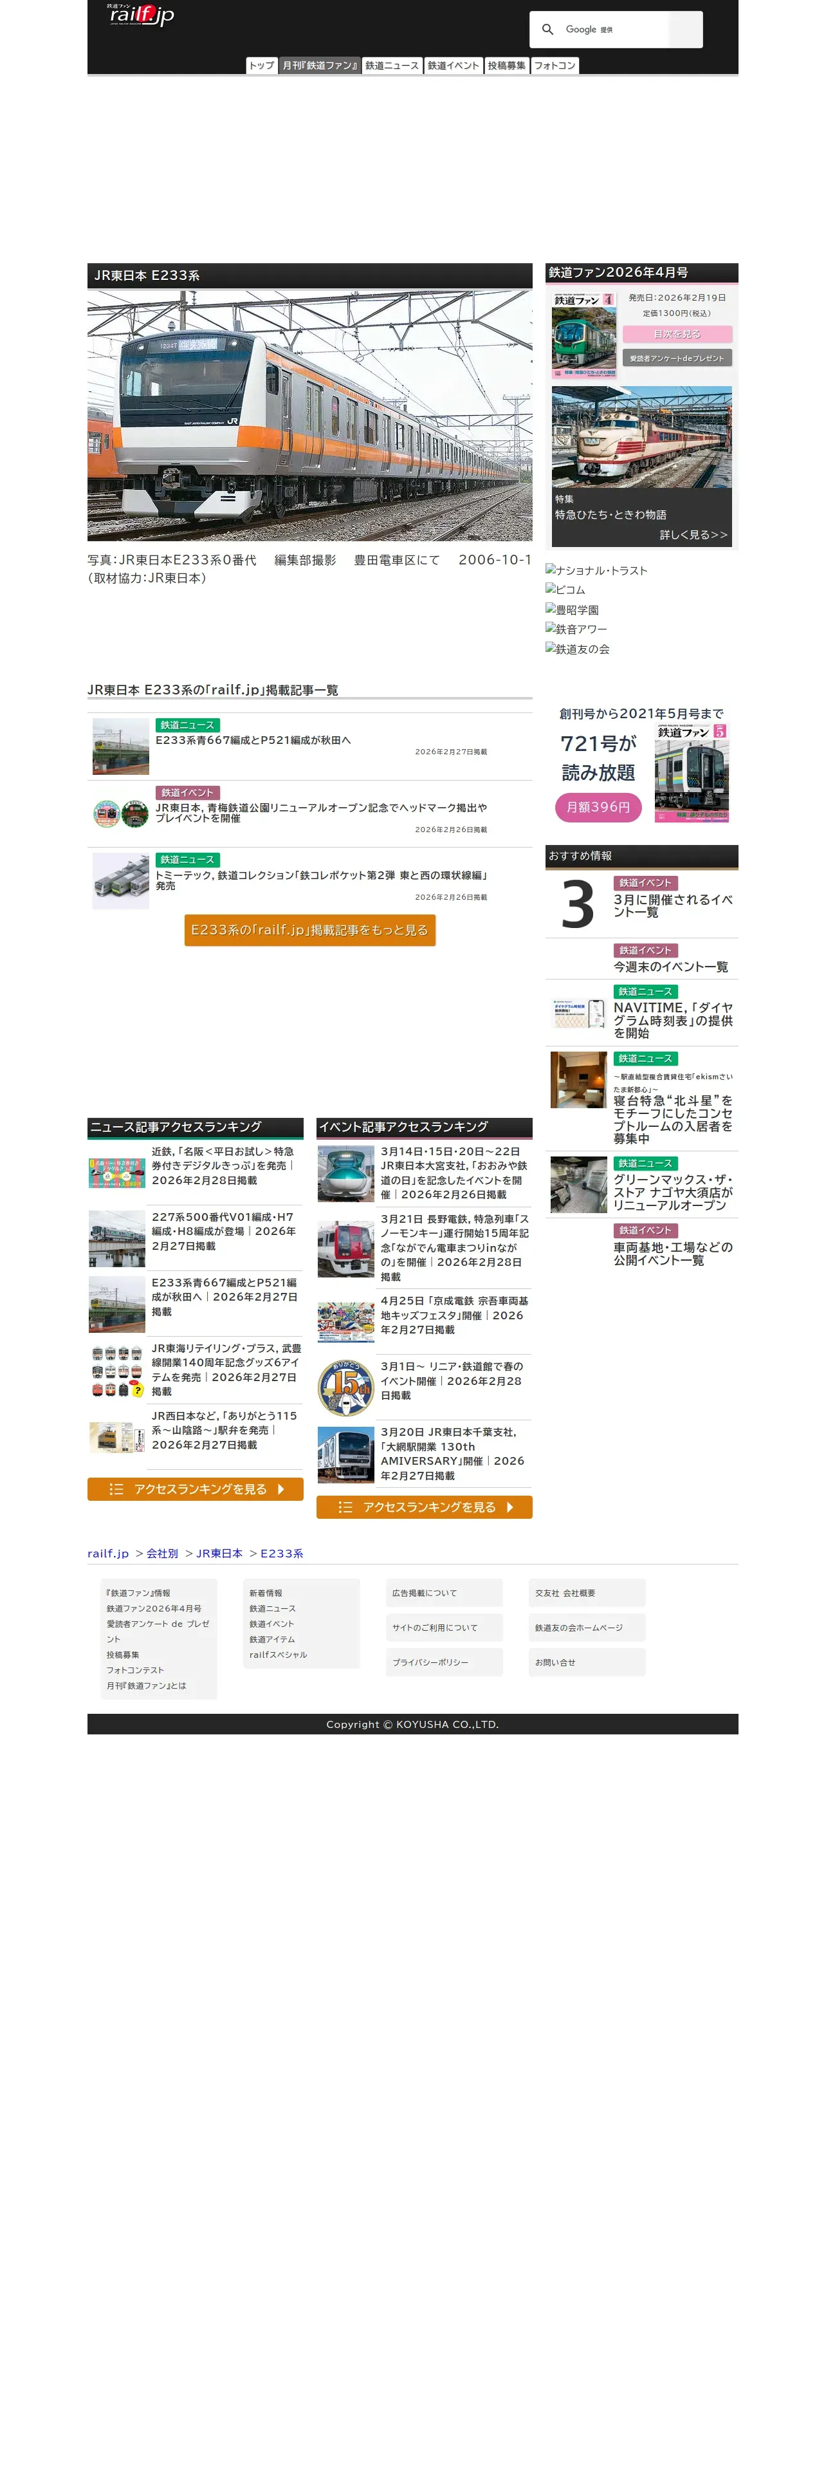Open event ranking item おおみや鉄道の日
The image size is (826, 2479).
pyautogui.click(x=455, y=1173)
